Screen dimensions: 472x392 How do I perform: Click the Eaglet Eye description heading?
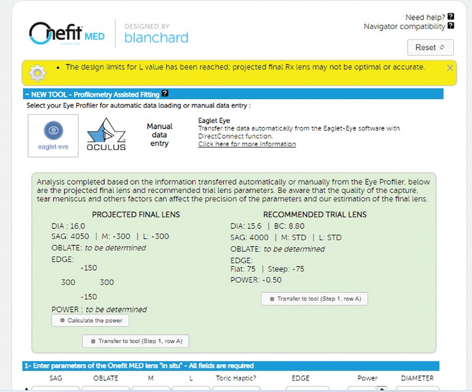(214, 121)
